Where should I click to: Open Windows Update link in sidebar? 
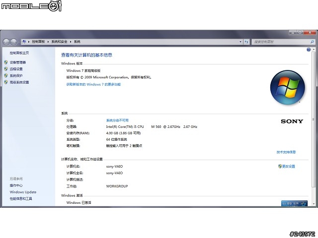coord(23,192)
